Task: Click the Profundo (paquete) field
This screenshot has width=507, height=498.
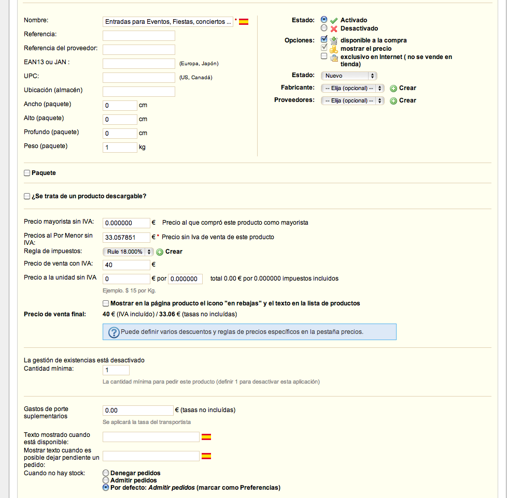Action: coord(120,134)
